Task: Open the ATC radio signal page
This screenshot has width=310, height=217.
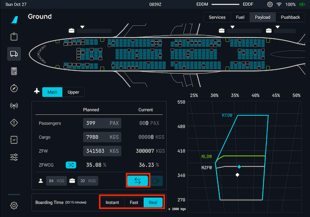Action: click(x=14, y=106)
